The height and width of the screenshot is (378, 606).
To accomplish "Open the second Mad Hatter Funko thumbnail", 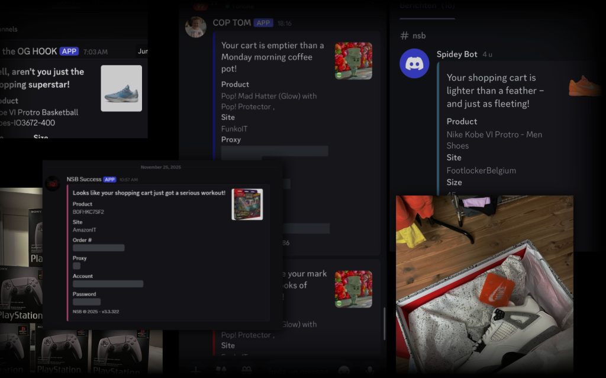I will coord(353,289).
